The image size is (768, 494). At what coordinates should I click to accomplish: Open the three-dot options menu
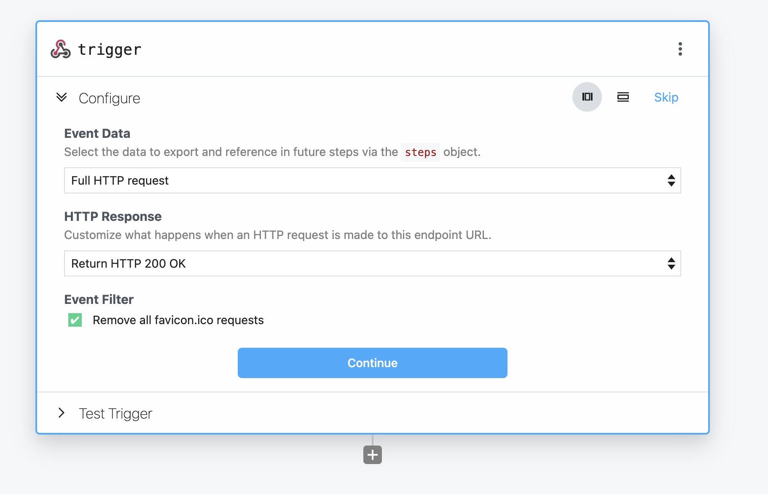(x=680, y=49)
